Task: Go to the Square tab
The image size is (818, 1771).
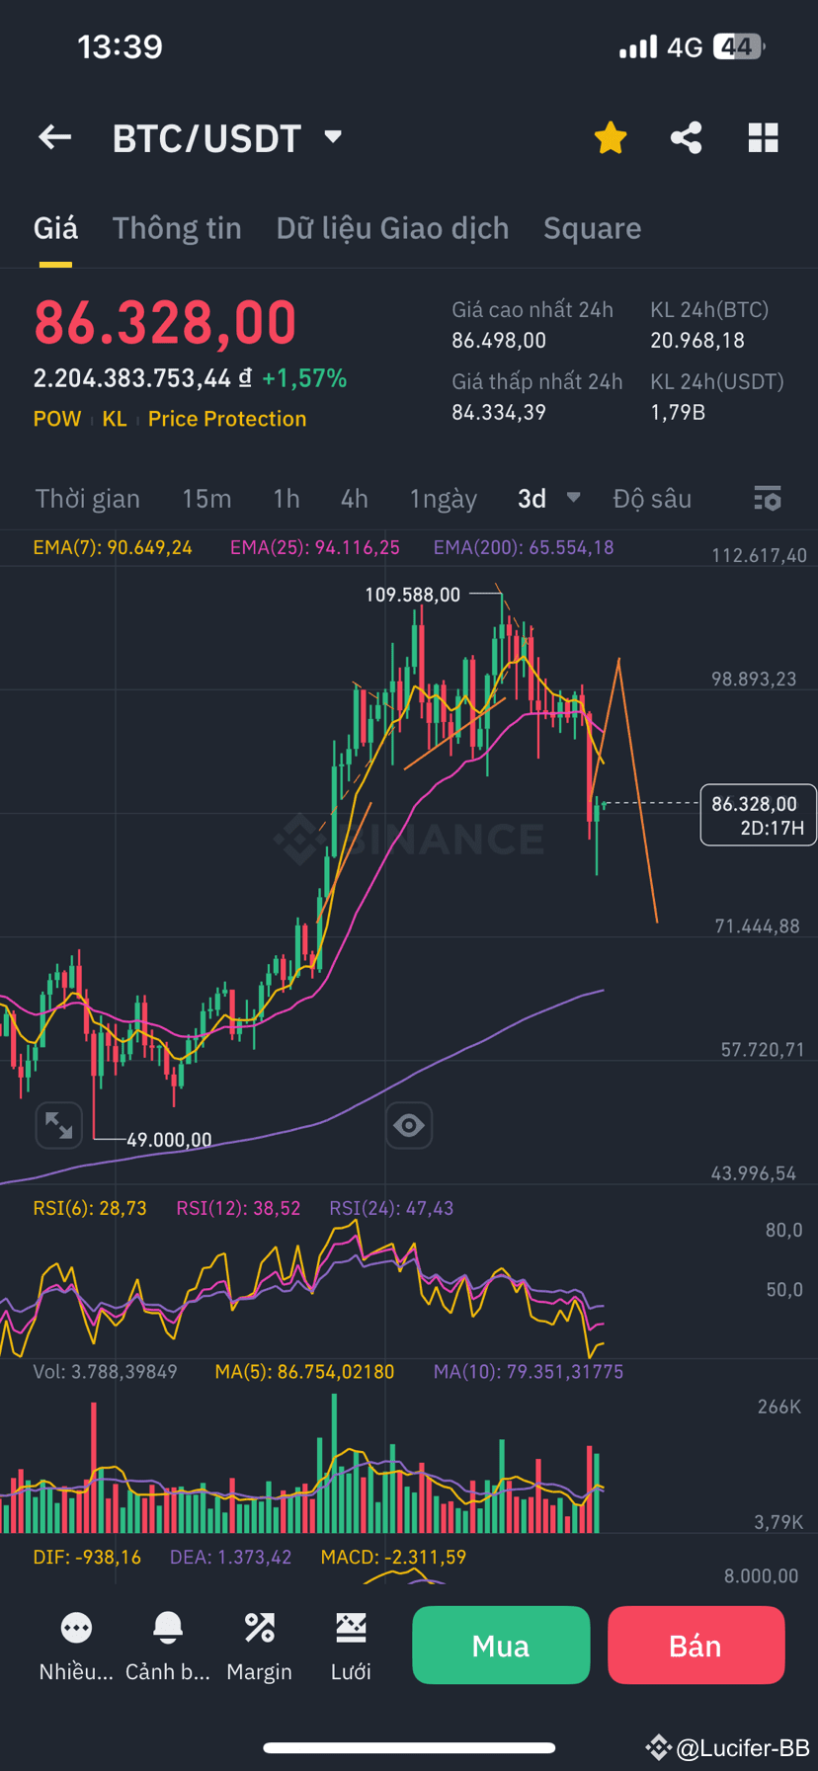Action: pos(592,228)
